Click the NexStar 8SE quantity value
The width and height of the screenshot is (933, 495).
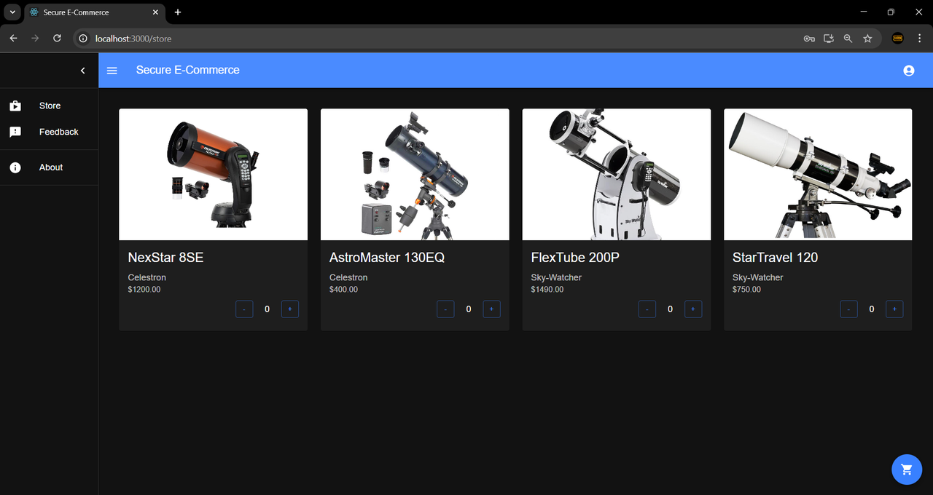(267, 309)
